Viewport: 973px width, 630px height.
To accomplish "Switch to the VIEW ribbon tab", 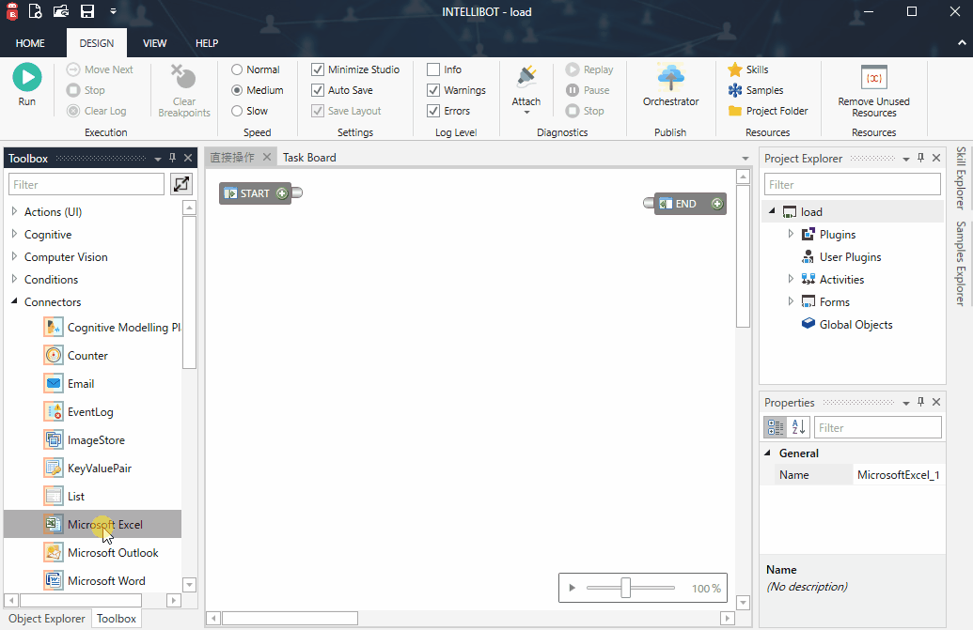I will click(154, 43).
